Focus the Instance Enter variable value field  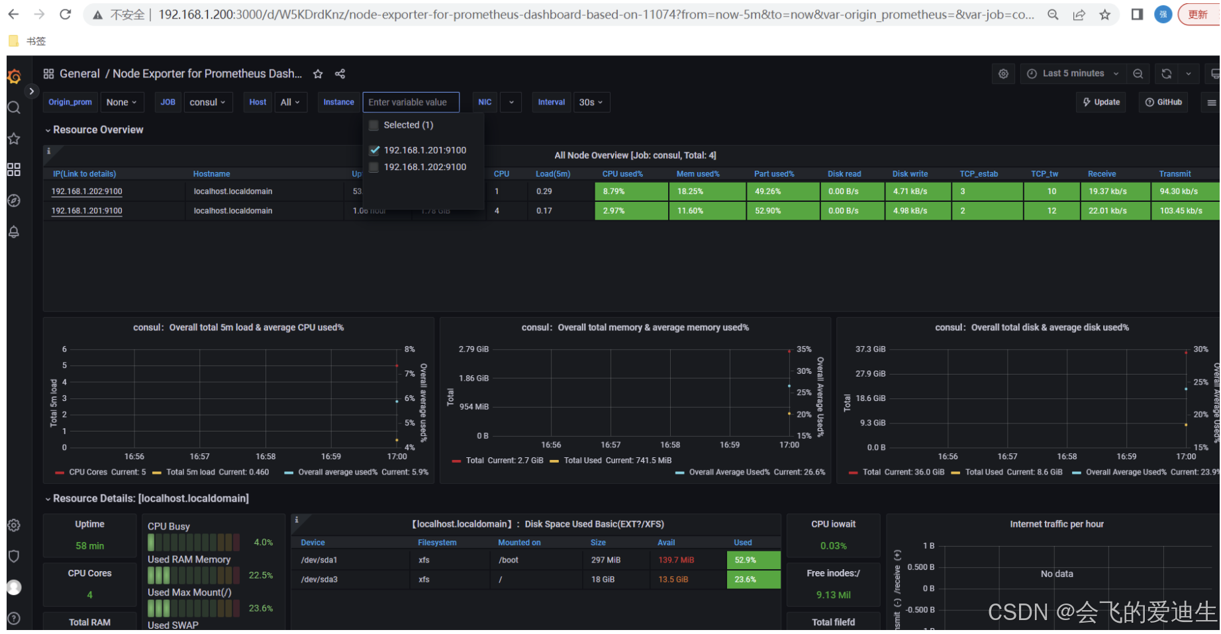coord(411,103)
